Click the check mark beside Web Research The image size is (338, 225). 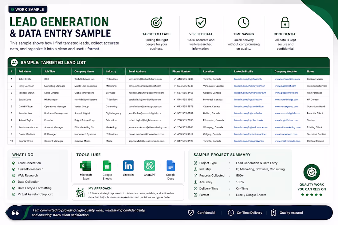click(14, 176)
